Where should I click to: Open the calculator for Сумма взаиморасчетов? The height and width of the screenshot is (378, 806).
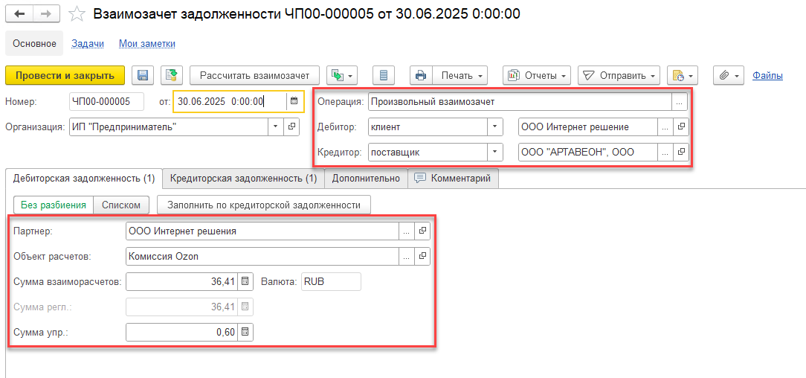[x=245, y=282]
